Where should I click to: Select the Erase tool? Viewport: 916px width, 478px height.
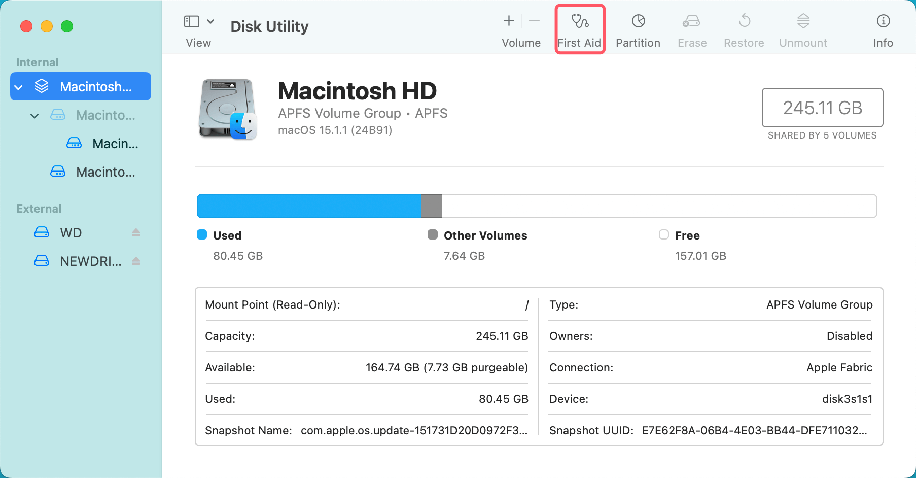691,28
